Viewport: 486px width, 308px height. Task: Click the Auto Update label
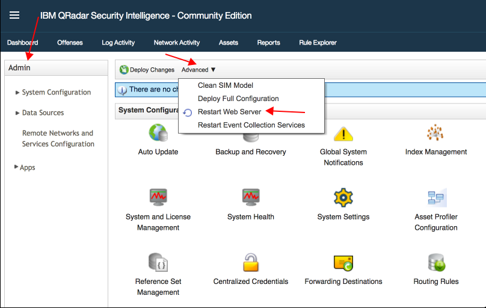[x=158, y=152]
